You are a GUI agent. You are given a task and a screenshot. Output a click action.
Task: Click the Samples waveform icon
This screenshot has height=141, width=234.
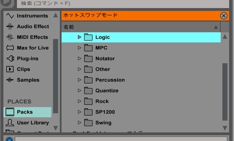pyautogui.click(x=10, y=80)
